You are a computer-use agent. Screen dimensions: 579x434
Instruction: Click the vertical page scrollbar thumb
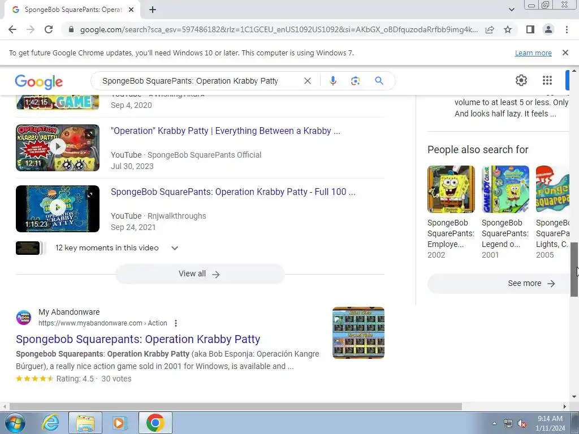click(574, 270)
